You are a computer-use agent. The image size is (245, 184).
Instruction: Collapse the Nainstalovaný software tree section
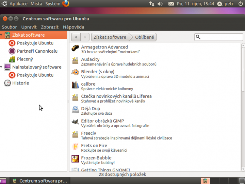point(1,67)
